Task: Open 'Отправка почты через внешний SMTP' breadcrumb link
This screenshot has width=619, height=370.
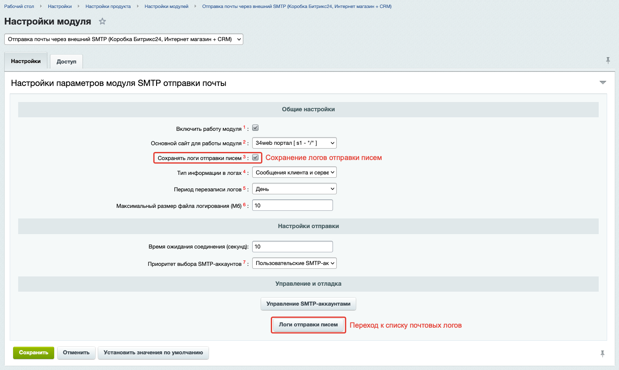Action: click(297, 6)
